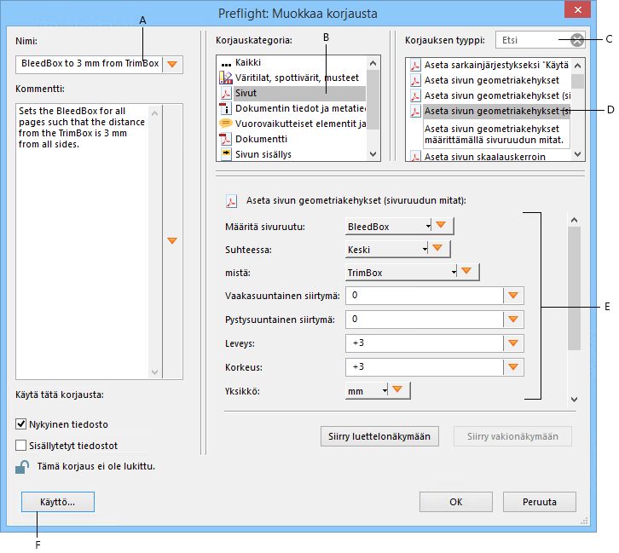Click the Vaakasuuntainen siirtymä input field
Viewport: 619px width, 553px height.
click(425, 296)
